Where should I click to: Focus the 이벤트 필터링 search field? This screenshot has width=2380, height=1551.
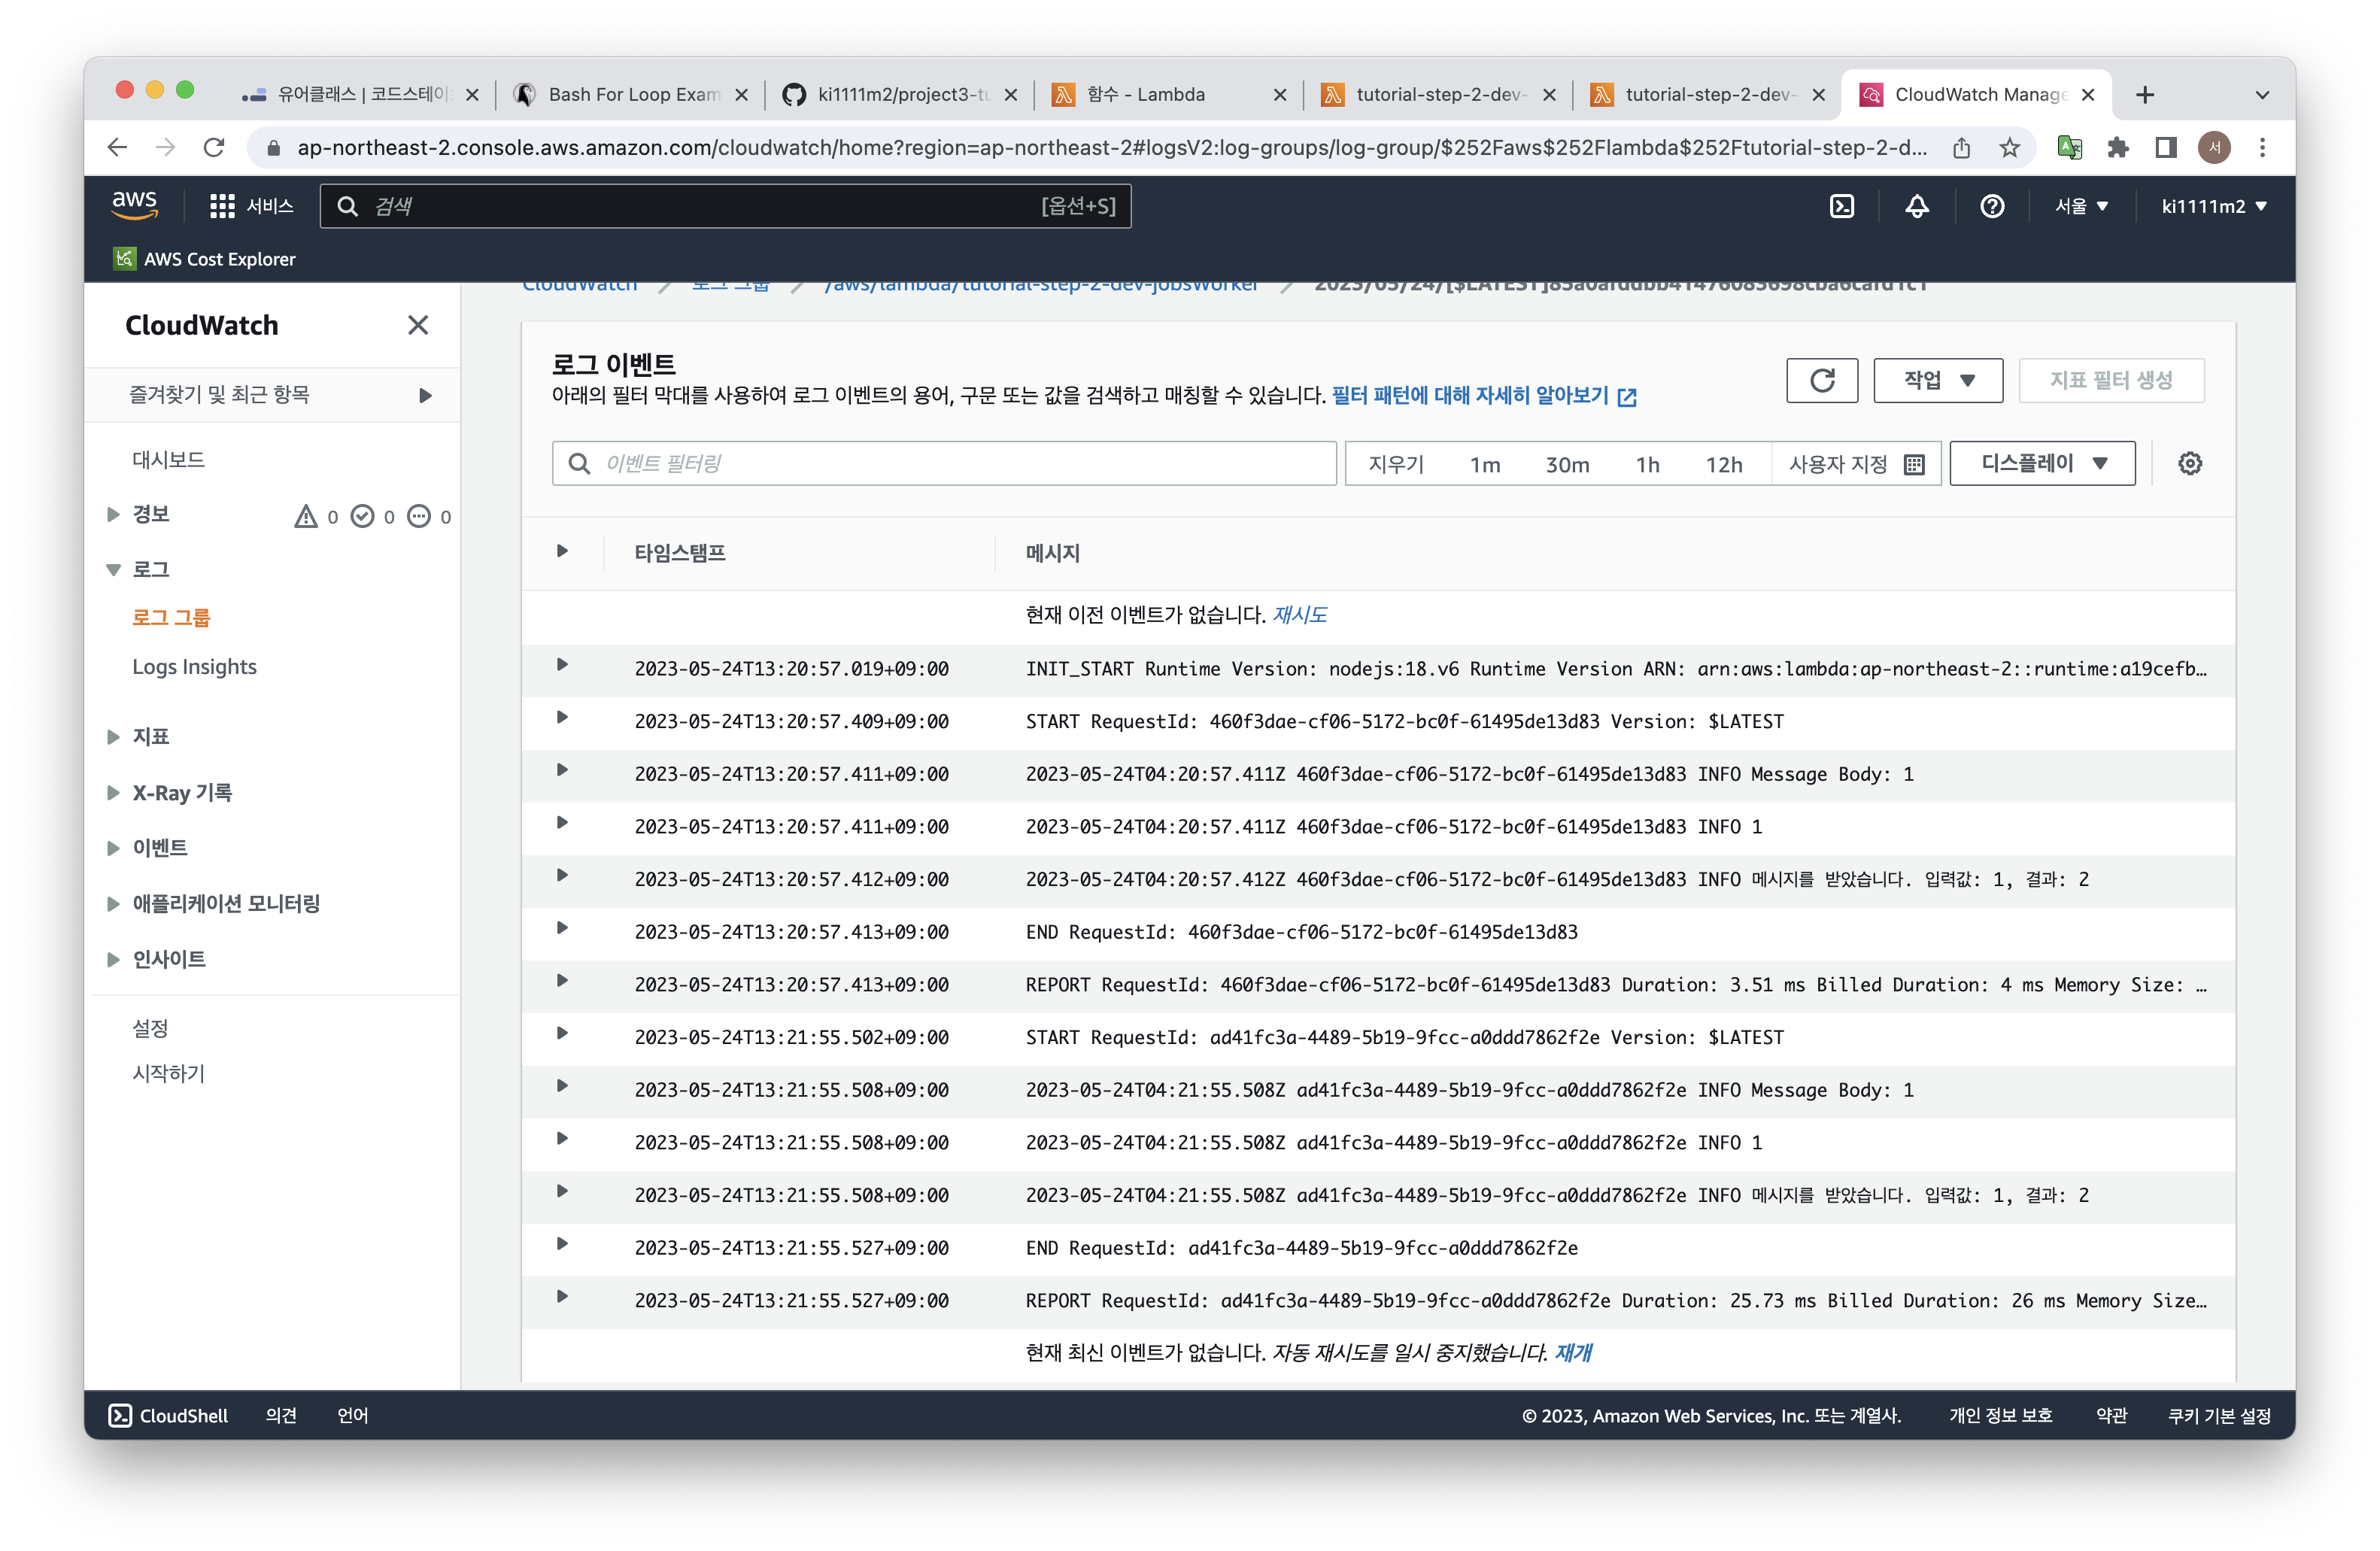tap(960, 463)
